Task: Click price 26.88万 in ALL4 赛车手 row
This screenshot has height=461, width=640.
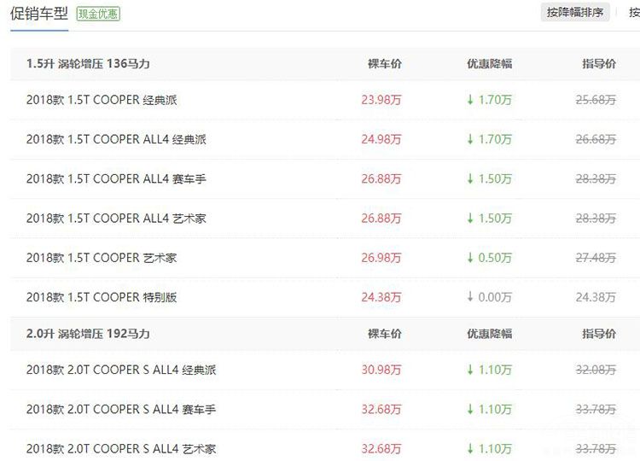Action: (381, 178)
